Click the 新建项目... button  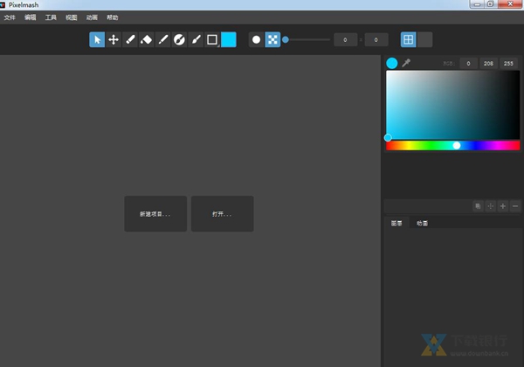pyautogui.click(x=155, y=214)
